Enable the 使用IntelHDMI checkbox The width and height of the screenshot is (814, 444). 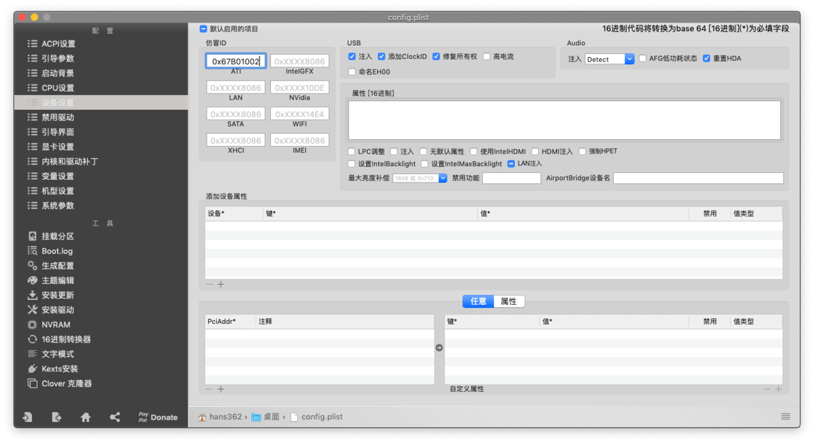(x=474, y=152)
